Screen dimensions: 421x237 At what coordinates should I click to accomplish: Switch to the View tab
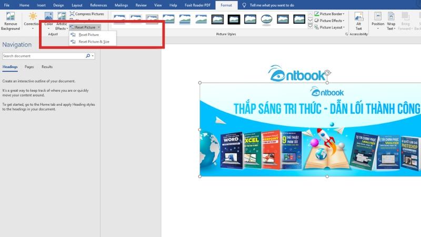158,5
